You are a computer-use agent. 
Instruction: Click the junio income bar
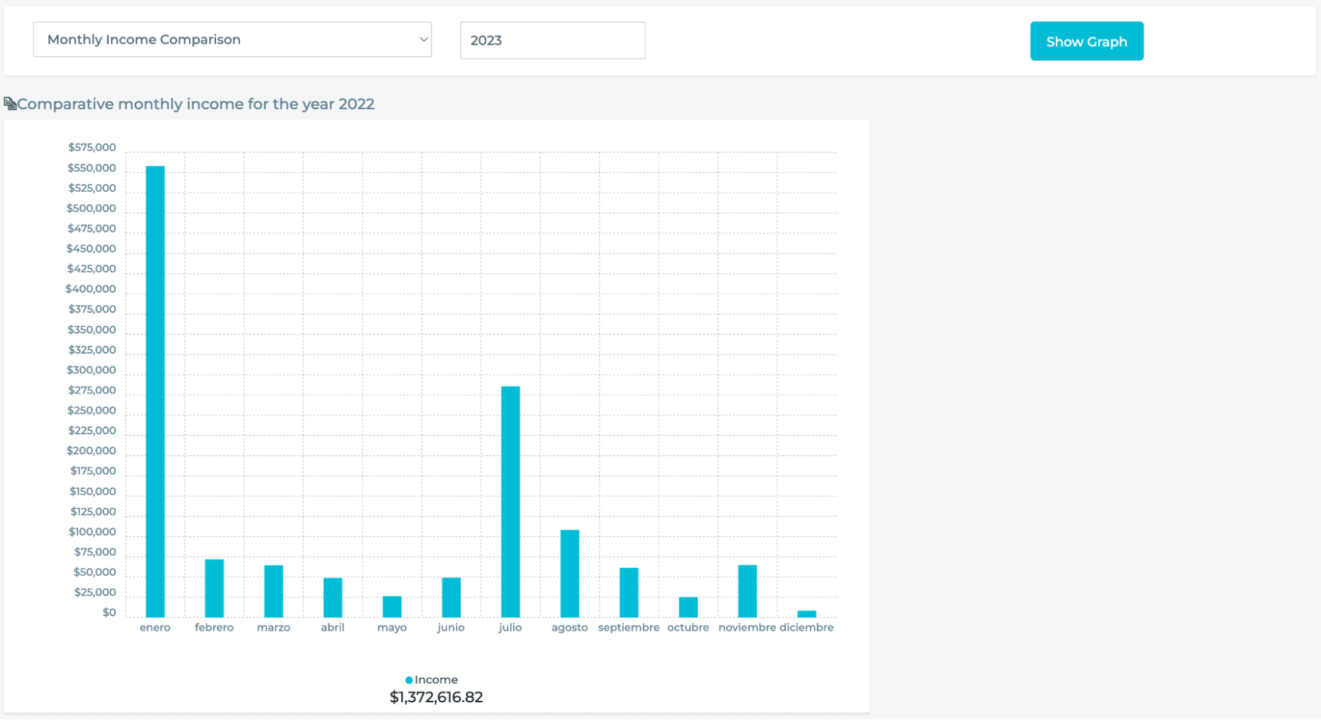coord(451,598)
